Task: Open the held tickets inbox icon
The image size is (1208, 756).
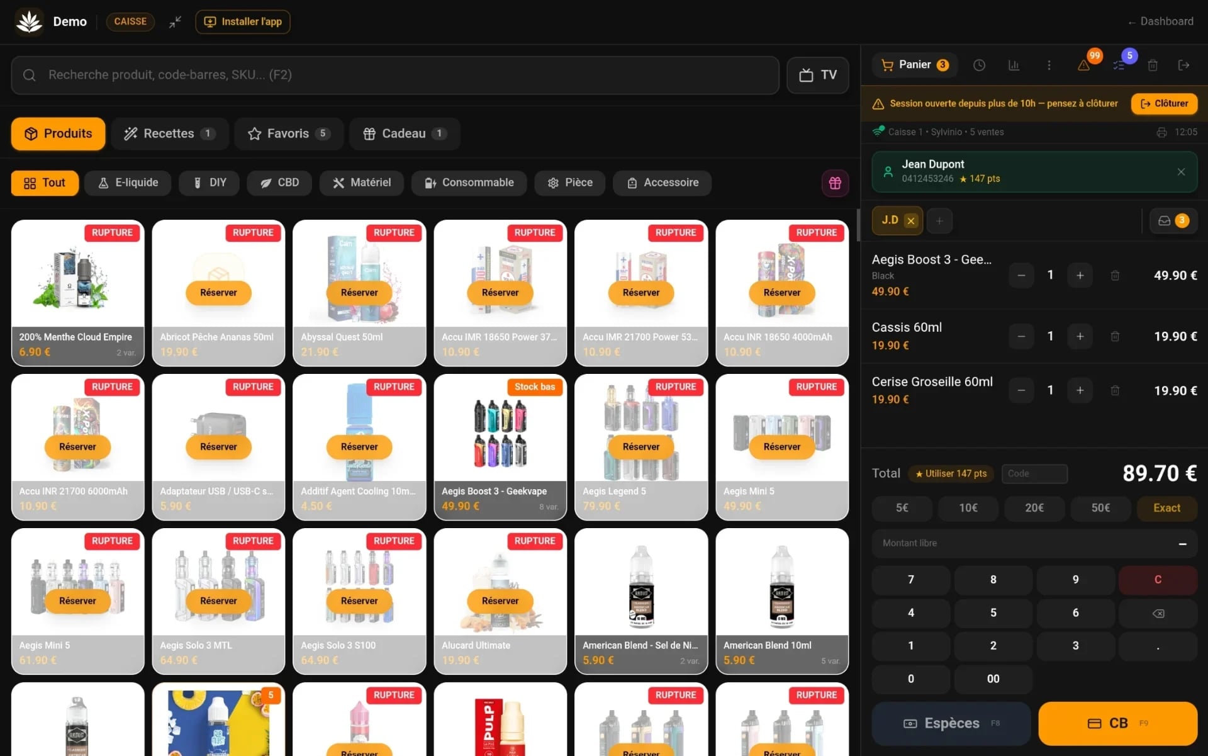Action: click(x=1173, y=221)
